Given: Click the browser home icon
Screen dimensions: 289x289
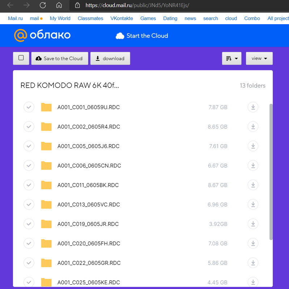Looking at the screenshot, I should coord(59,5).
